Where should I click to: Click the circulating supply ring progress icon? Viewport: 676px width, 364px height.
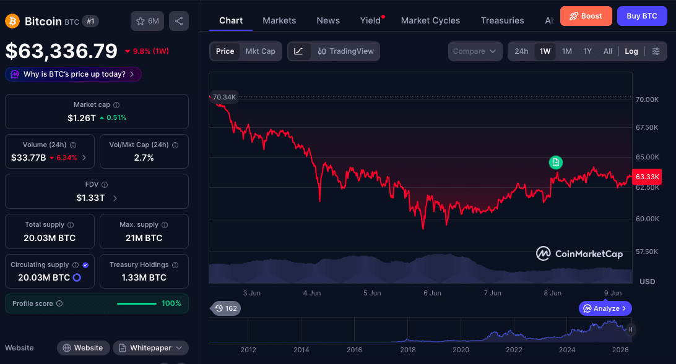pyautogui.click(x=77, y=277)
